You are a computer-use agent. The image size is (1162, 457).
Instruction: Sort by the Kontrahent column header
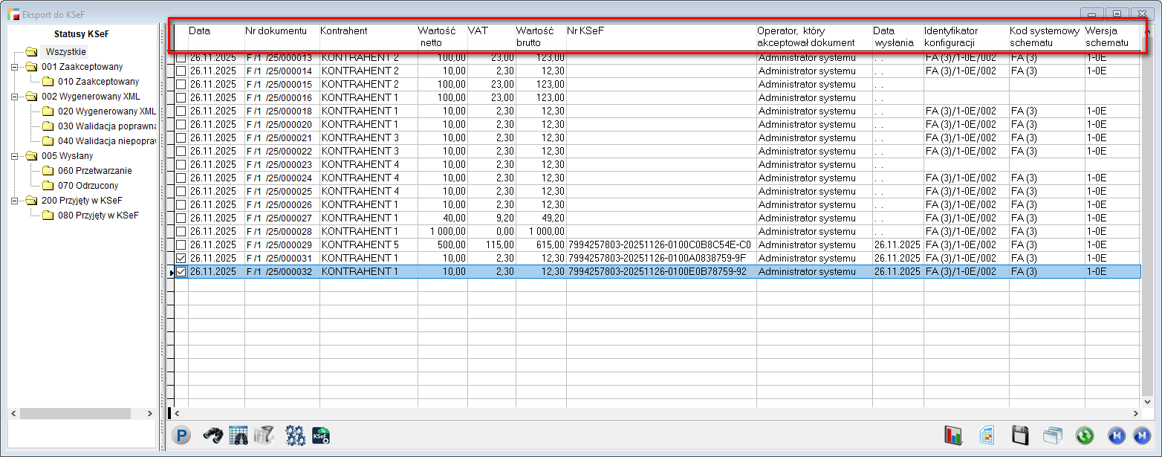[x=344, y=31]
